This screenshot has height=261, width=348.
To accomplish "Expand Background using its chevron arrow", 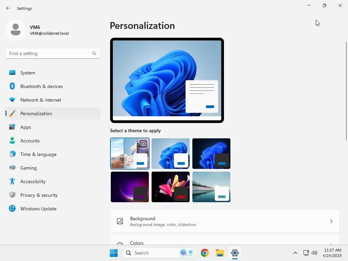I will [331, 221].
